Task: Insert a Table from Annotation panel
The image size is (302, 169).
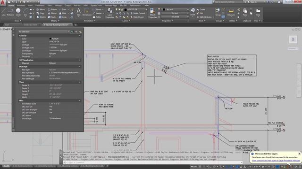Action: 97,17
